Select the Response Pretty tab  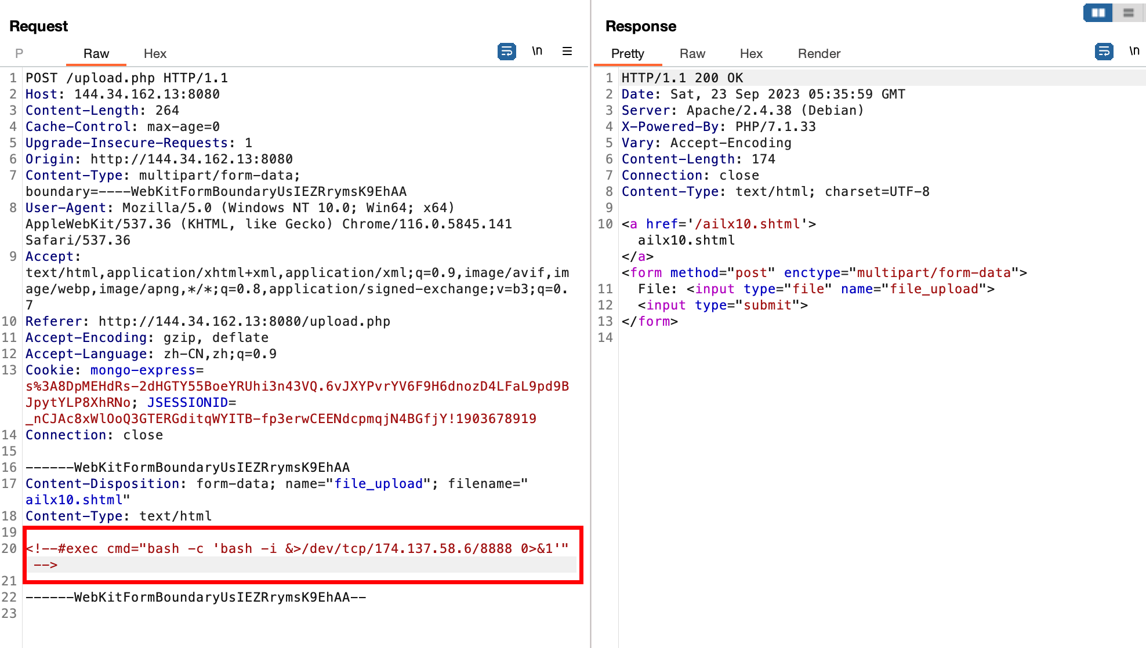coord(628,53)
